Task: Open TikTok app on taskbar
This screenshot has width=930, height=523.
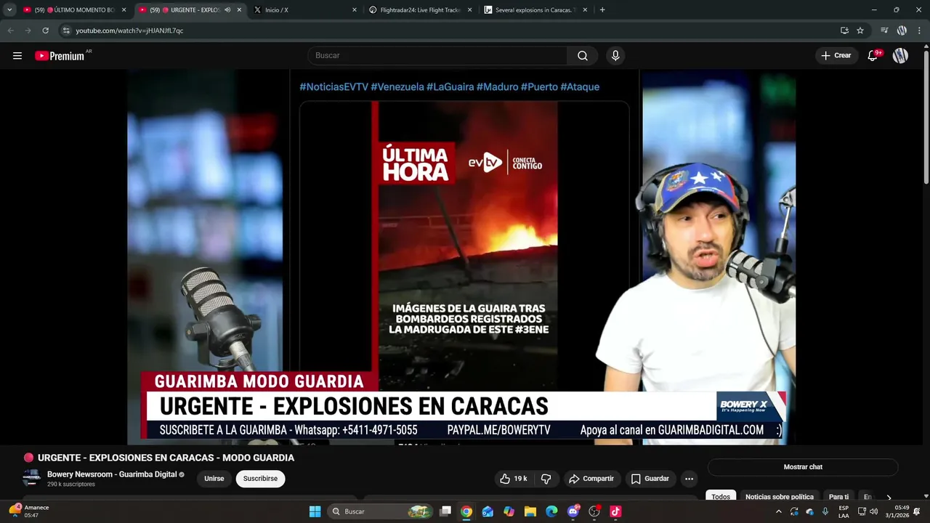Action: [615, 511]
